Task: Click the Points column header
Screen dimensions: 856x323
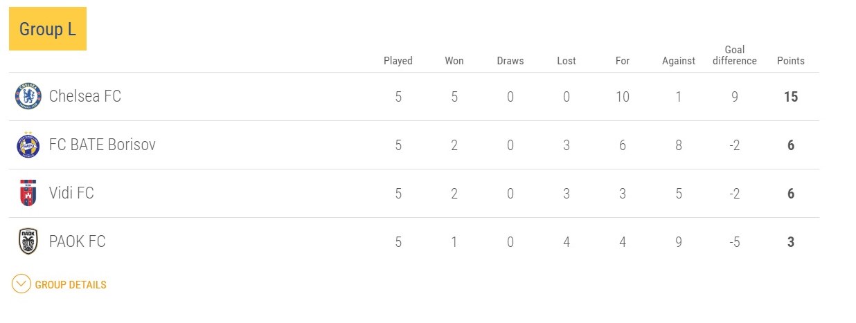Action: 791,61
